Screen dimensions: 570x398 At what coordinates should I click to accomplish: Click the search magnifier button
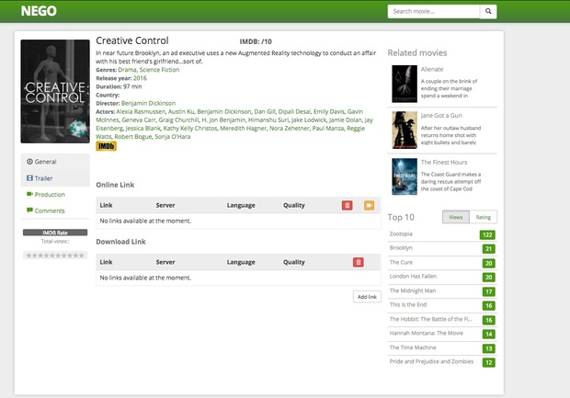(488, 11)
